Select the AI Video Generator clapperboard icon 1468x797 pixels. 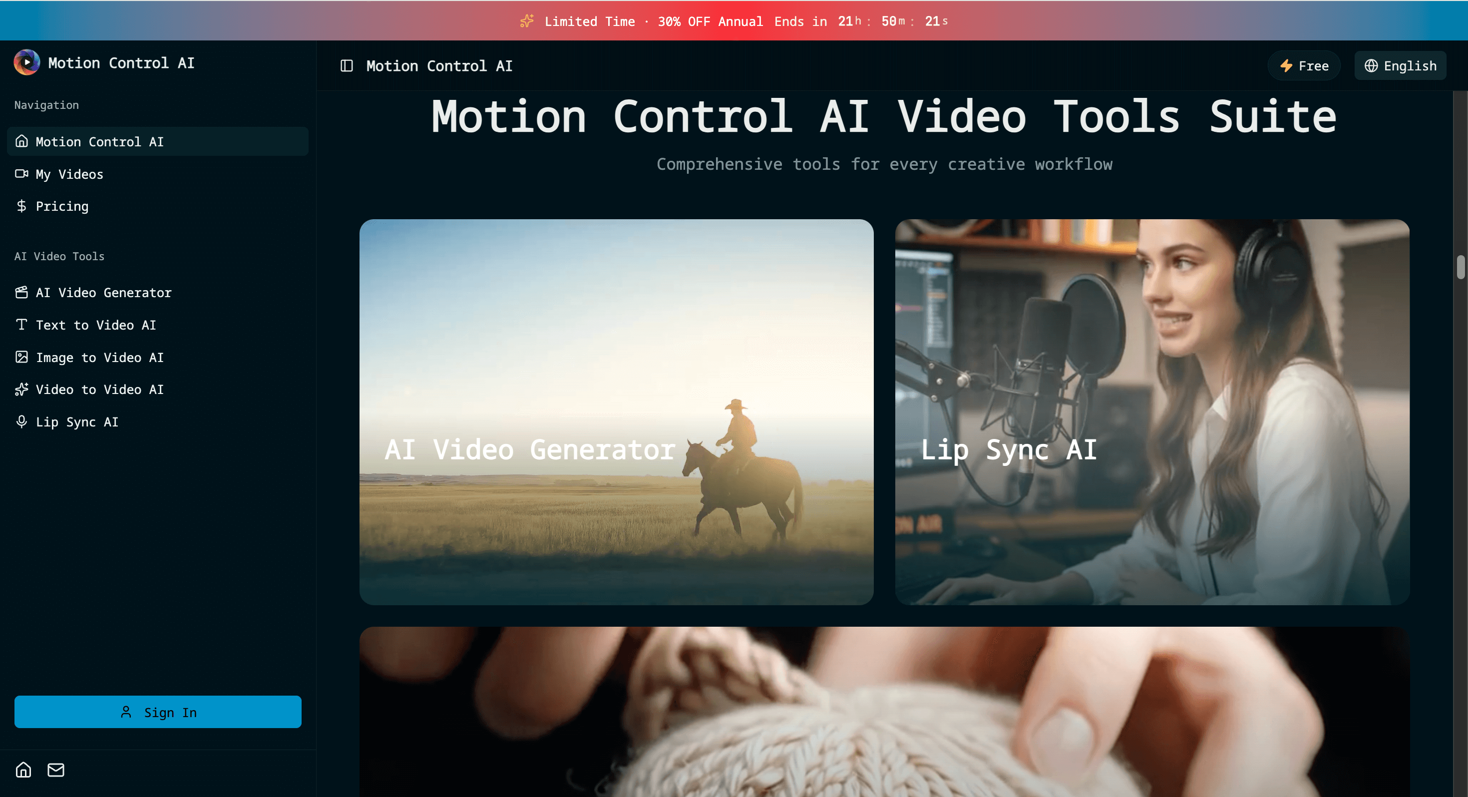click(21, 293)
